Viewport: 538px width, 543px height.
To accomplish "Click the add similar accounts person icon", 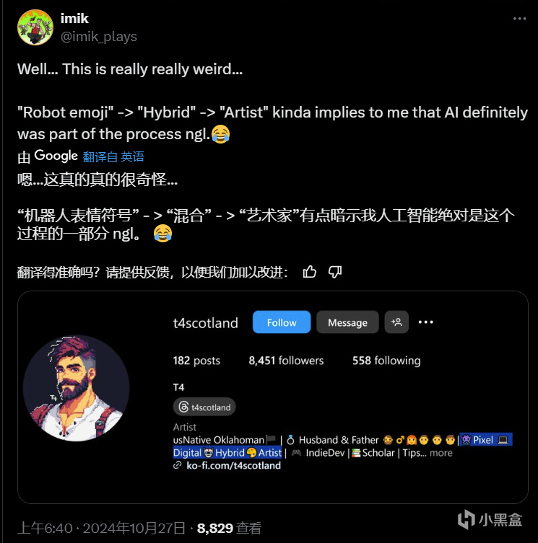I will (x=396, y=322).
